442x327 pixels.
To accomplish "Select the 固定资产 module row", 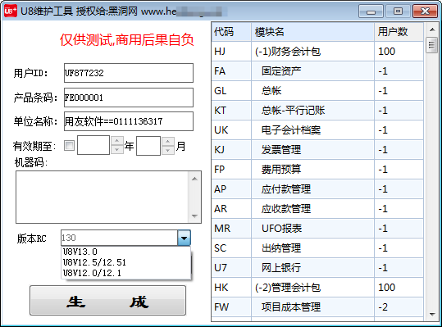I will 317,71.
